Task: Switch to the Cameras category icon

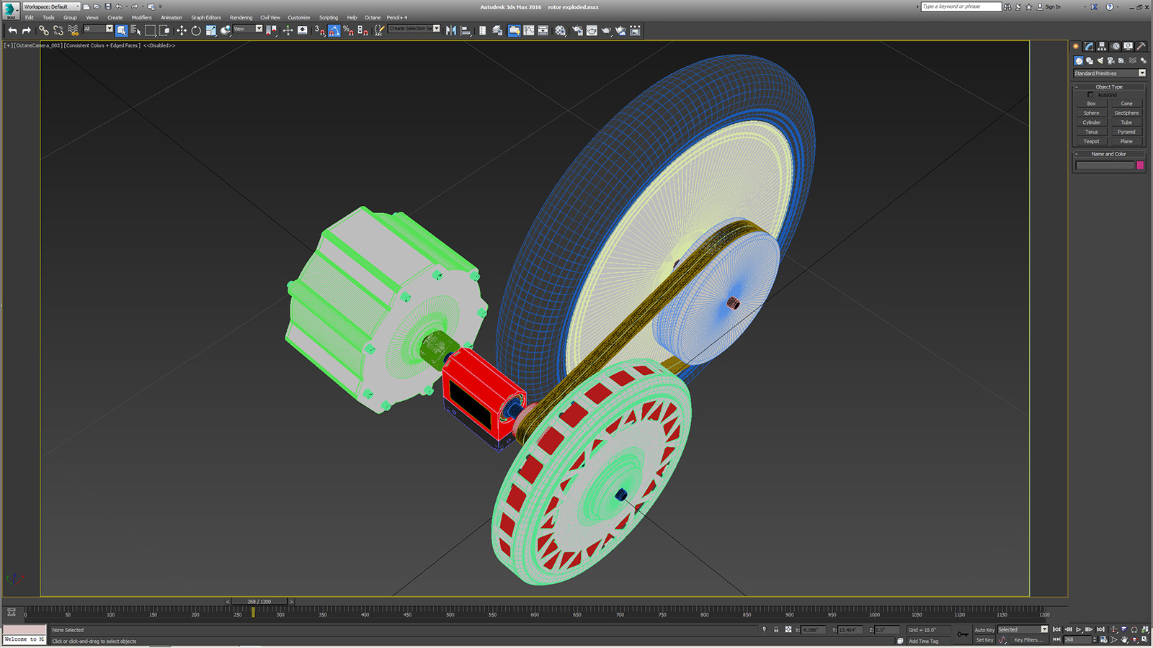Action: [1110, 60]
